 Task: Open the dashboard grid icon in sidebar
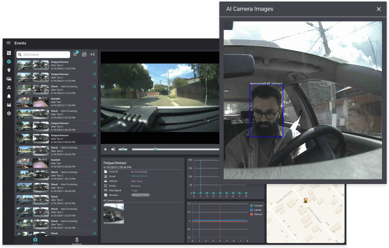click(x=9, y=52)
